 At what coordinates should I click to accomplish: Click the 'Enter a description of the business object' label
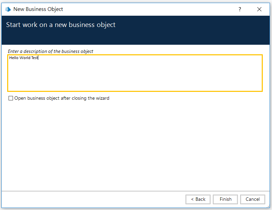(51, 51)
